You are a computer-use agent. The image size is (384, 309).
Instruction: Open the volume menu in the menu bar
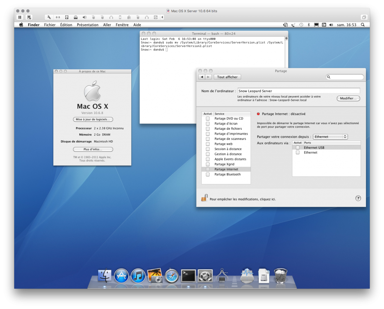pos(330,25)
